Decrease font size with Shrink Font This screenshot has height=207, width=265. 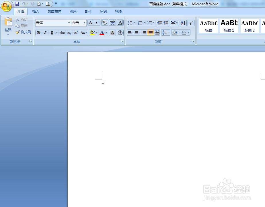(x=97, y=23)
